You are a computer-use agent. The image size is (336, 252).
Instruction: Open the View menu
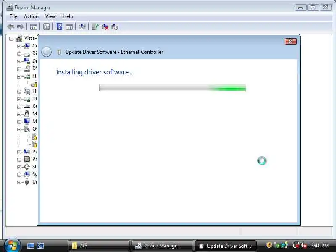pos(50,16)
